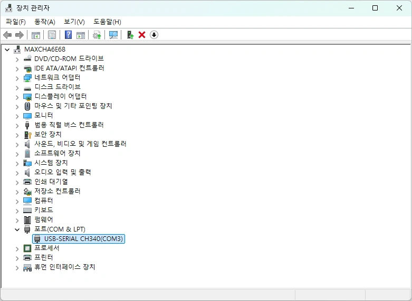Click the Back arrow in the toolbar

pos(7,35)
